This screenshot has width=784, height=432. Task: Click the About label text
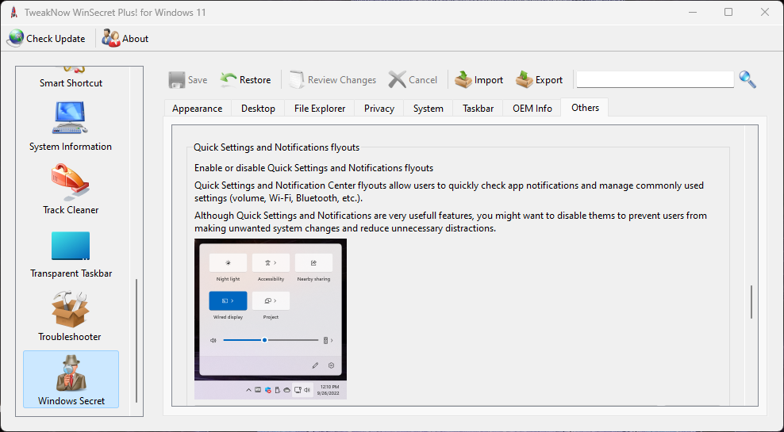point(135,39)
